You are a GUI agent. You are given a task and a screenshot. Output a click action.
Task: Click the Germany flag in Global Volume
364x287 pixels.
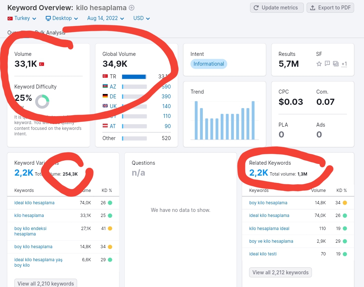coord(105,96)
